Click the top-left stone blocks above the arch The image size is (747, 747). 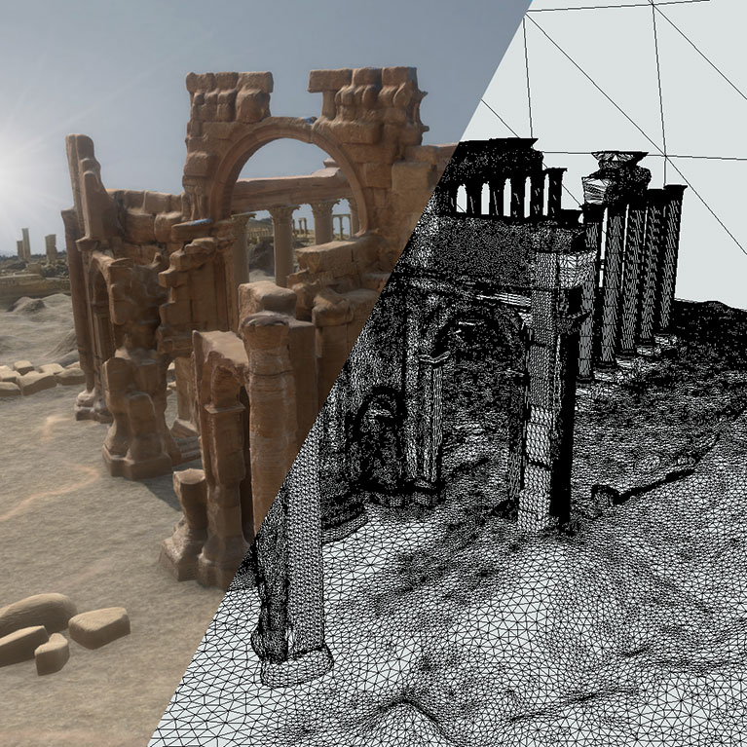click(x=229, y=97)
